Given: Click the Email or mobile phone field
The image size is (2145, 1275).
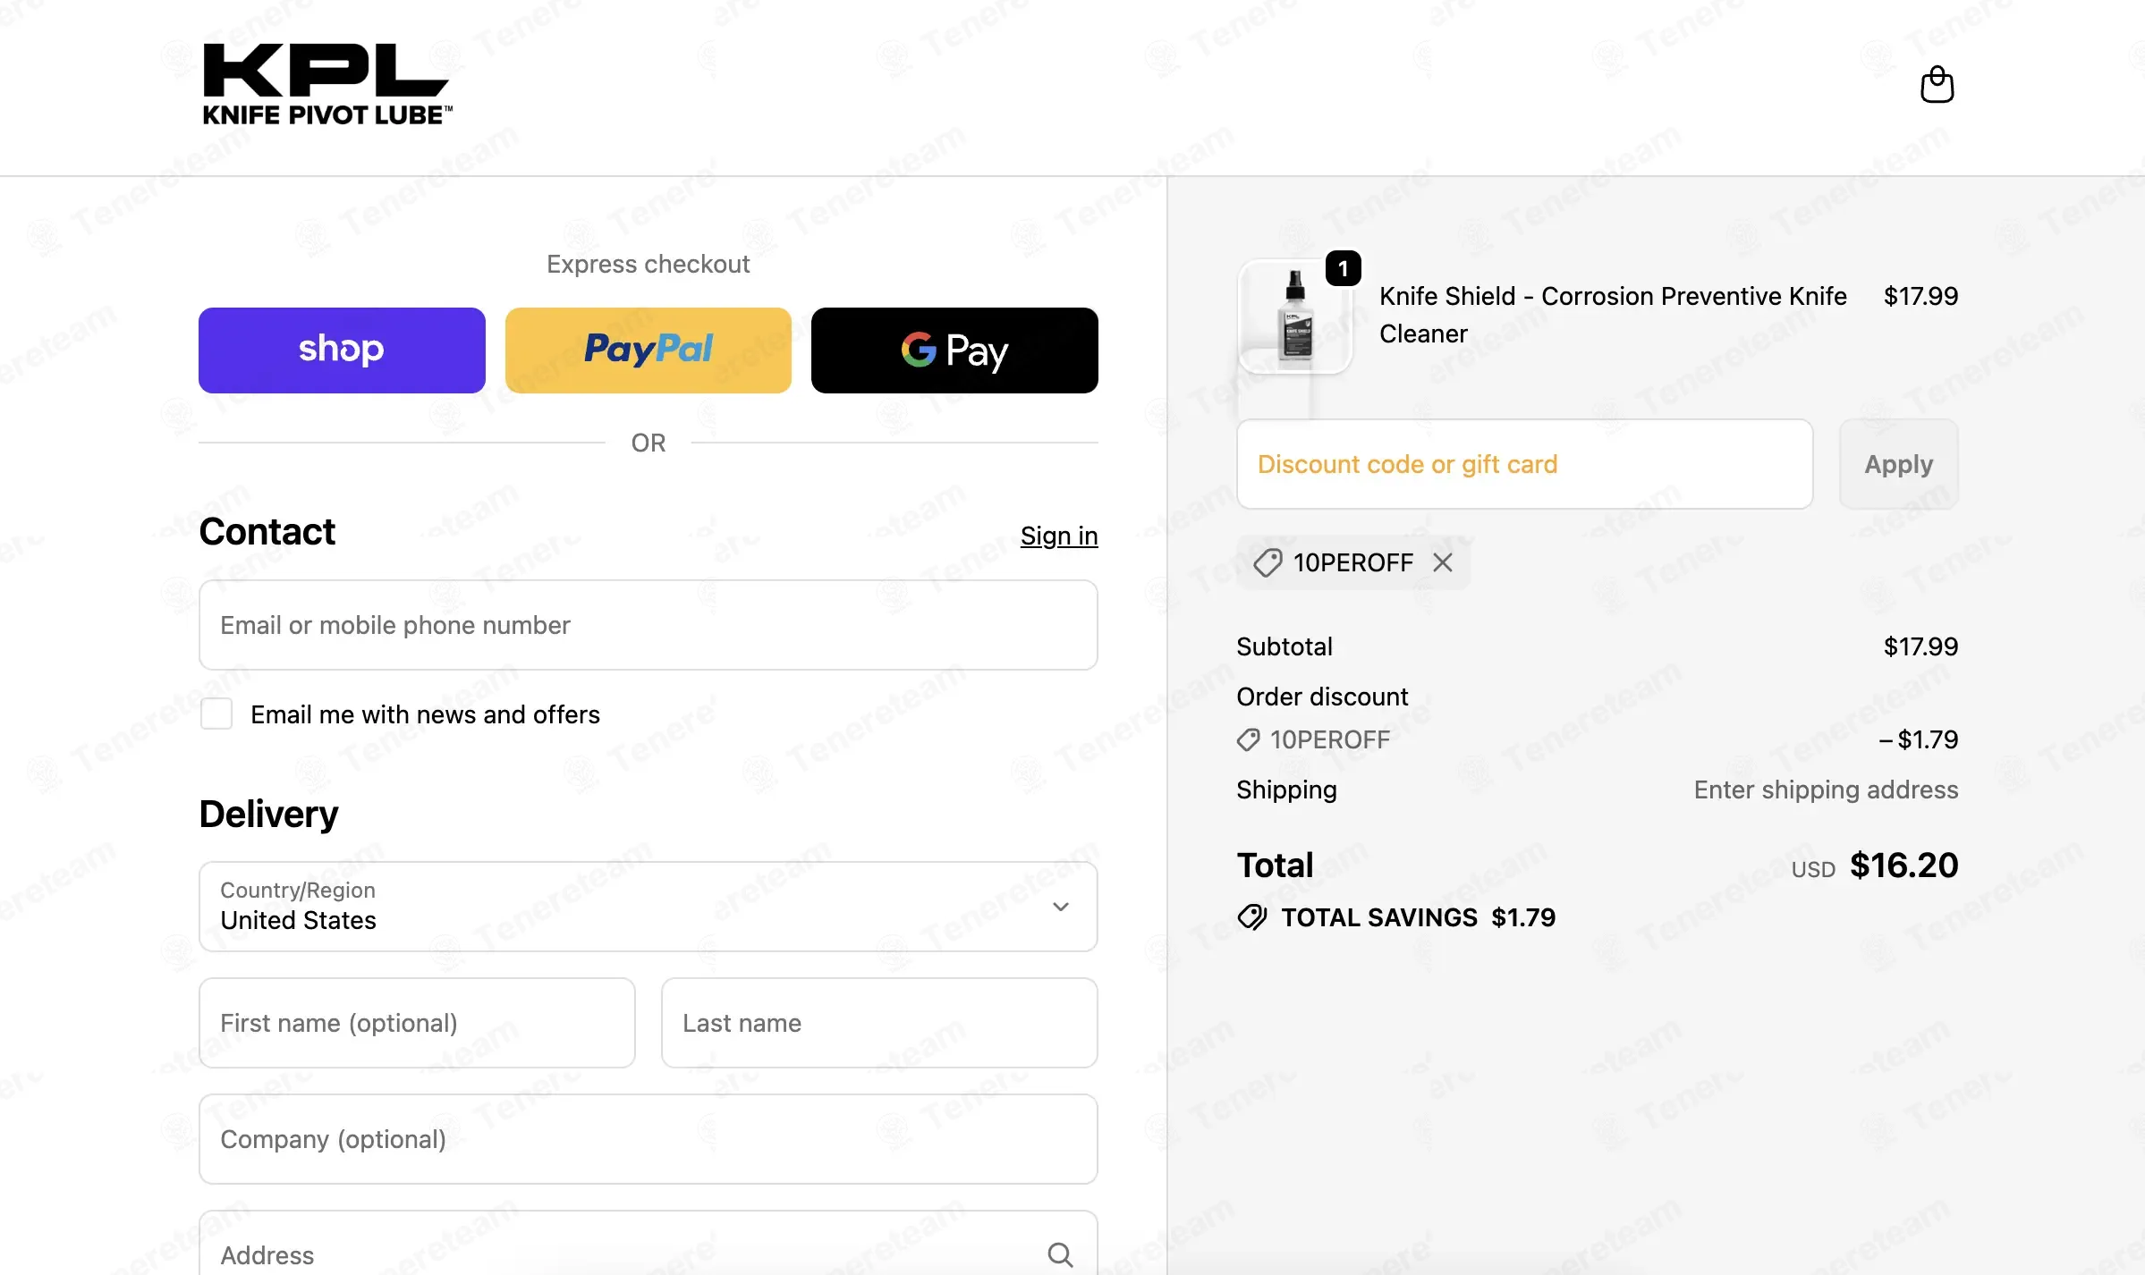Looking at the screenshot, I should point(648,625).
